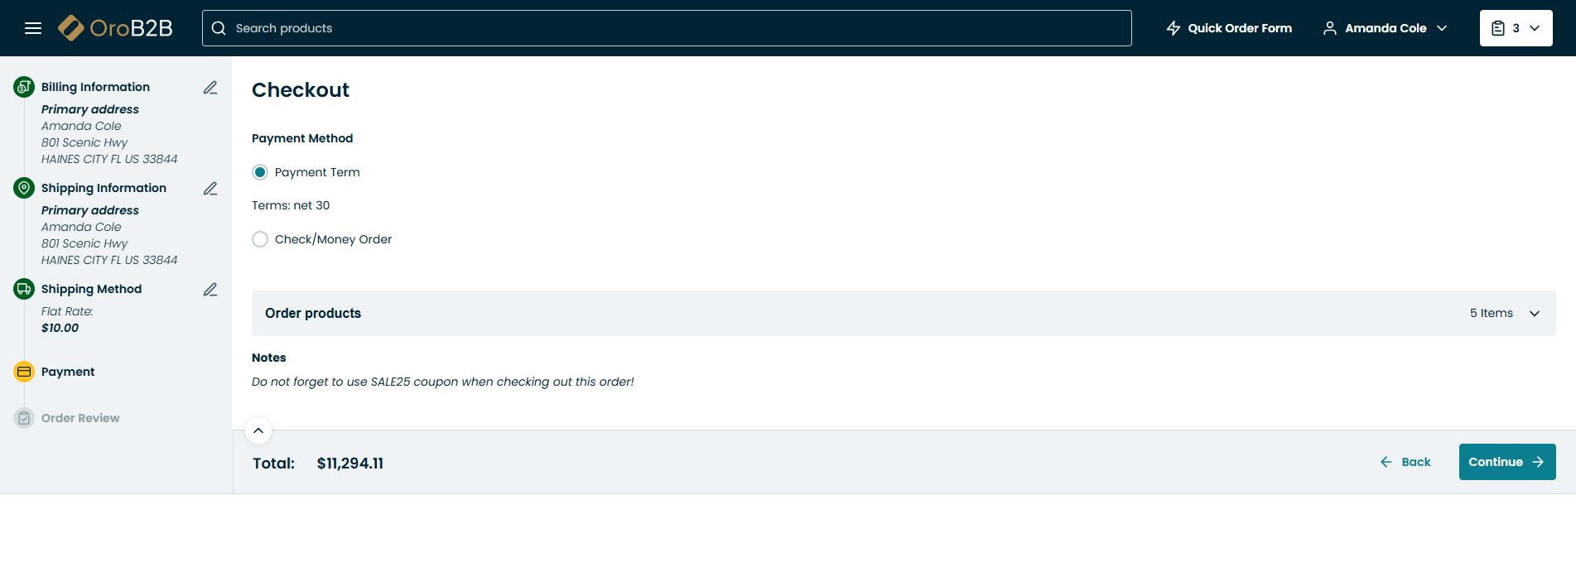Viewport: 1576px width, 567px height.
Task: Open the Amanda Cole account dropdown
Action: [1385, 28]
